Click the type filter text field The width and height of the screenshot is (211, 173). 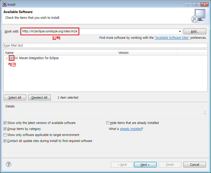105,45
